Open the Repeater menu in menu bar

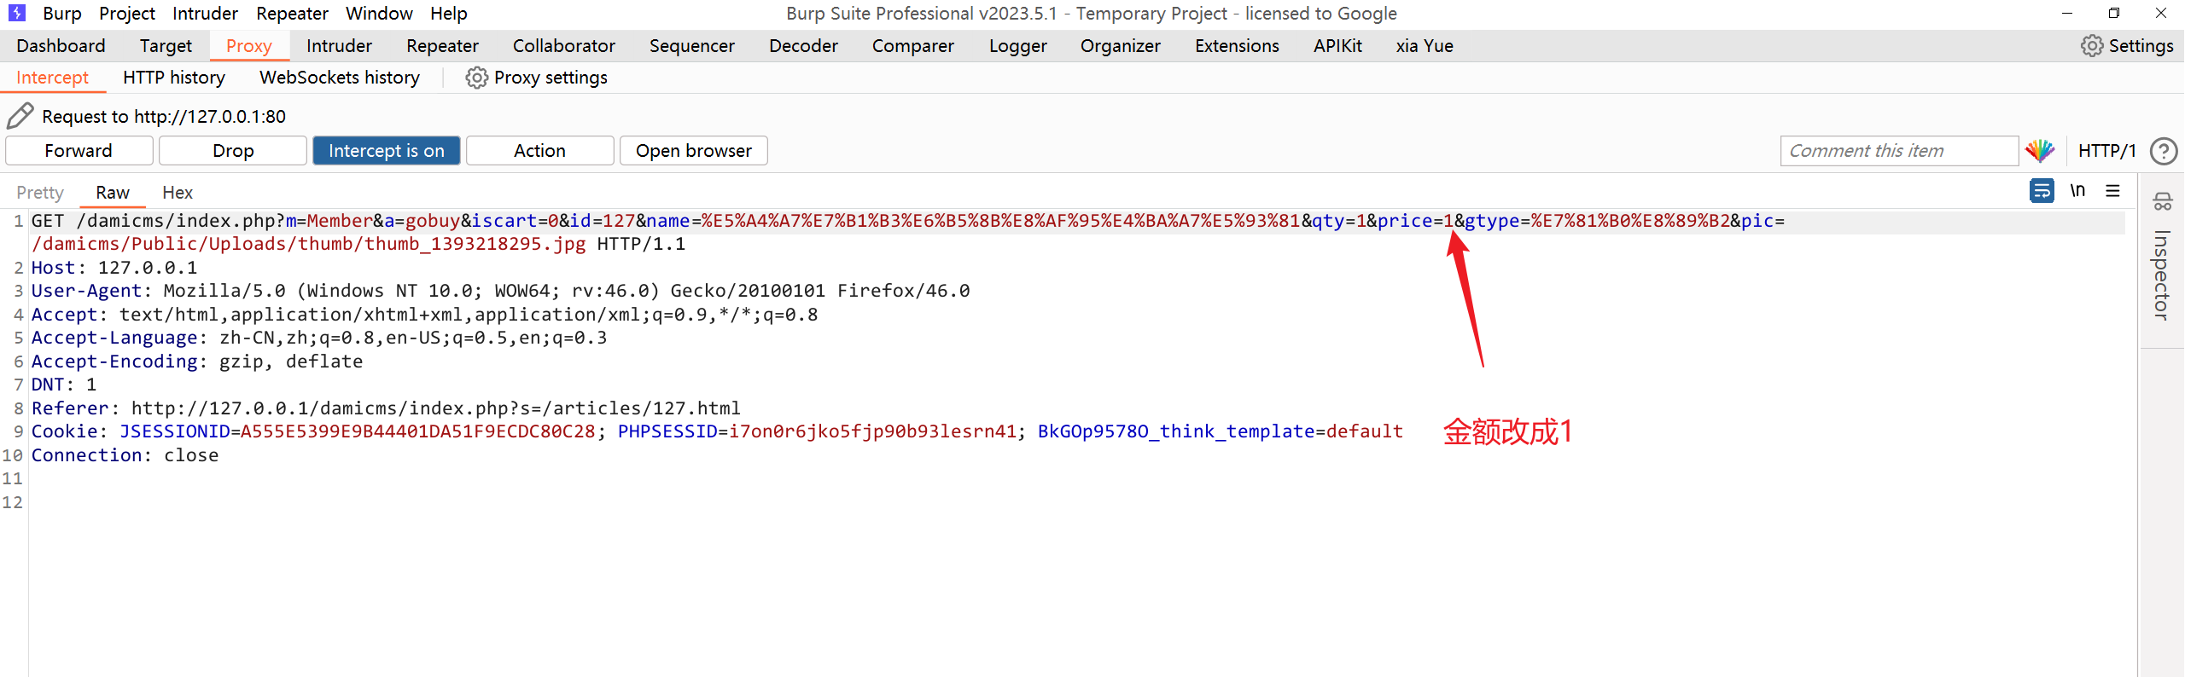click(x=292, y=14)
